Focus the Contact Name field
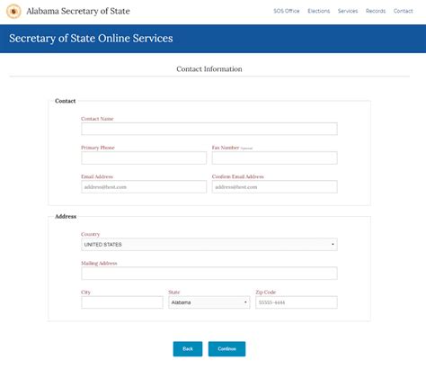This screenshot has width=426, height=369. pos(209,129)
